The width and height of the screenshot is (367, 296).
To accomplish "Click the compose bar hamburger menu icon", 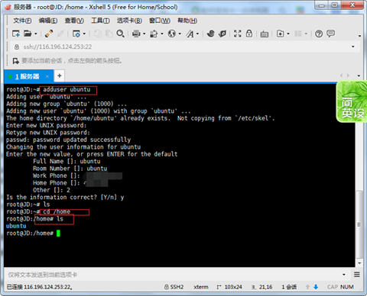I will tap(357, 275).
